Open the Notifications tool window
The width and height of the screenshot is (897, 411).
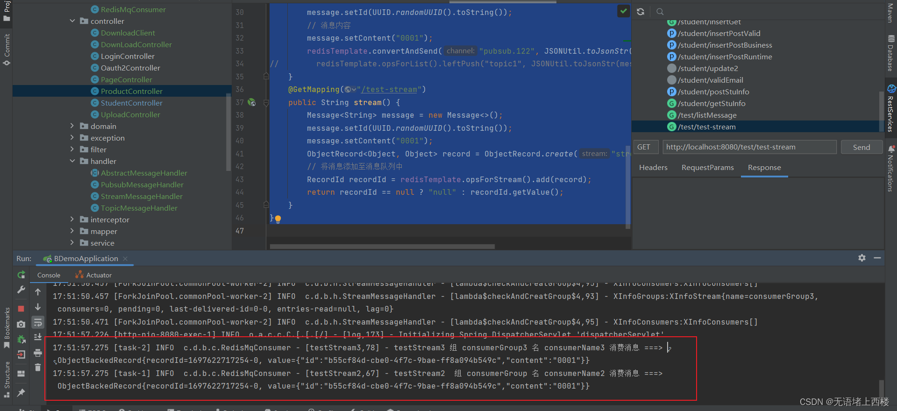[891, 168]
